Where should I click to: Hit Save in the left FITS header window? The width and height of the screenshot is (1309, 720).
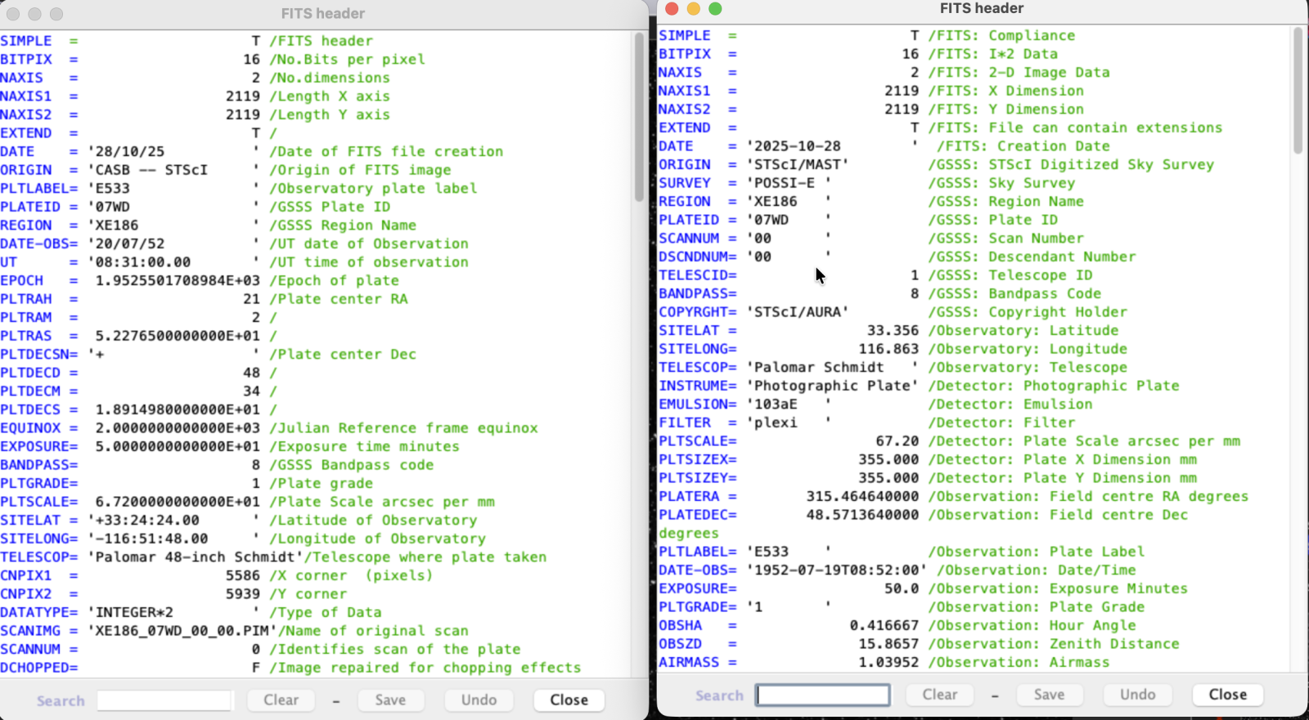pyautogui.click(x=390, y=700)
